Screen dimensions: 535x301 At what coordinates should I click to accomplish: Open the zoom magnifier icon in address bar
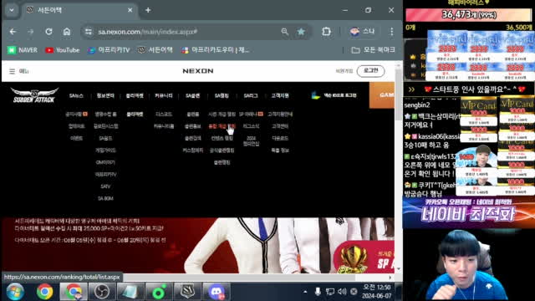click(x=284, y=32)
